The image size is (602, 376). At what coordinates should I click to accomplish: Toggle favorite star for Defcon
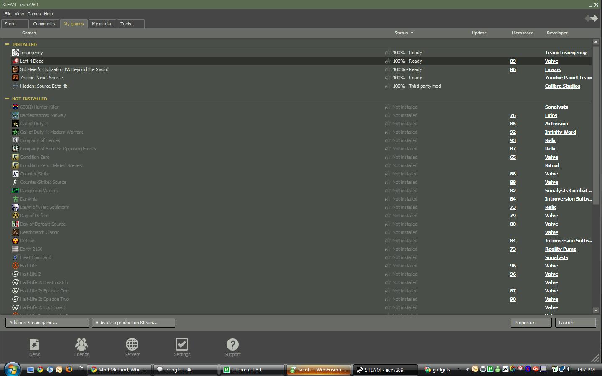point(388,241)
